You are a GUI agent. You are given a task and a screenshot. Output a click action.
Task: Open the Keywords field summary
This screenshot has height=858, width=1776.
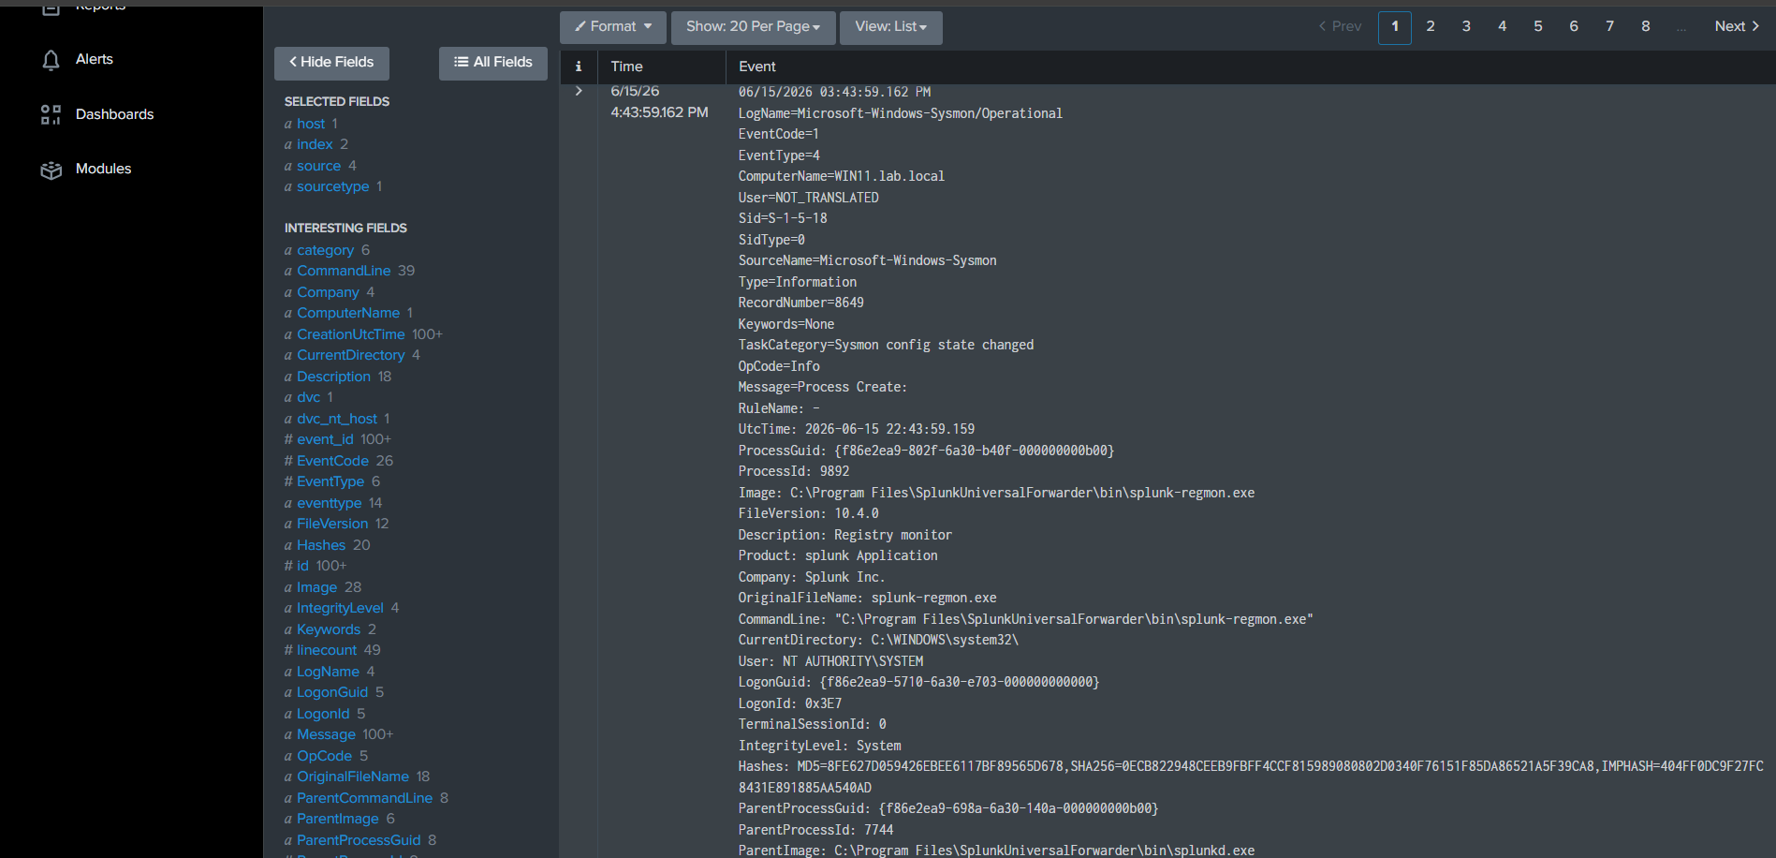329,629
